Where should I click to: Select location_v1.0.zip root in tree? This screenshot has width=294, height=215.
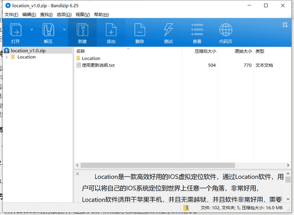(x=28, y=50)
